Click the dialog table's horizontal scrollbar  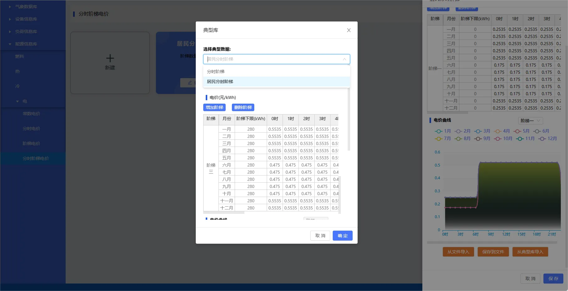point(224,213)
